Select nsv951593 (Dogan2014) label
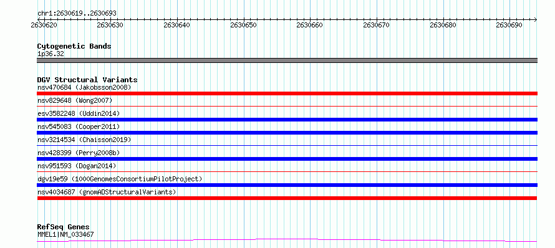The width and height of the screenshot is (555, 248). coord(77,166)
